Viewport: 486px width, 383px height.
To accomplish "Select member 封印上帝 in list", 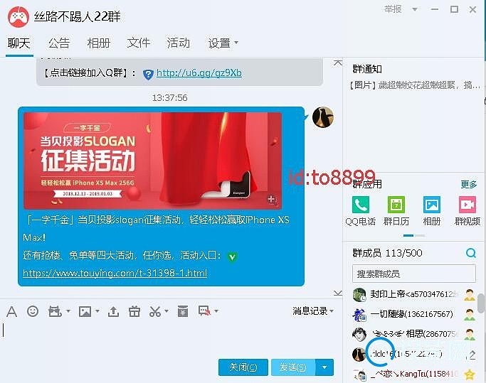I will (x=414, y=294).
